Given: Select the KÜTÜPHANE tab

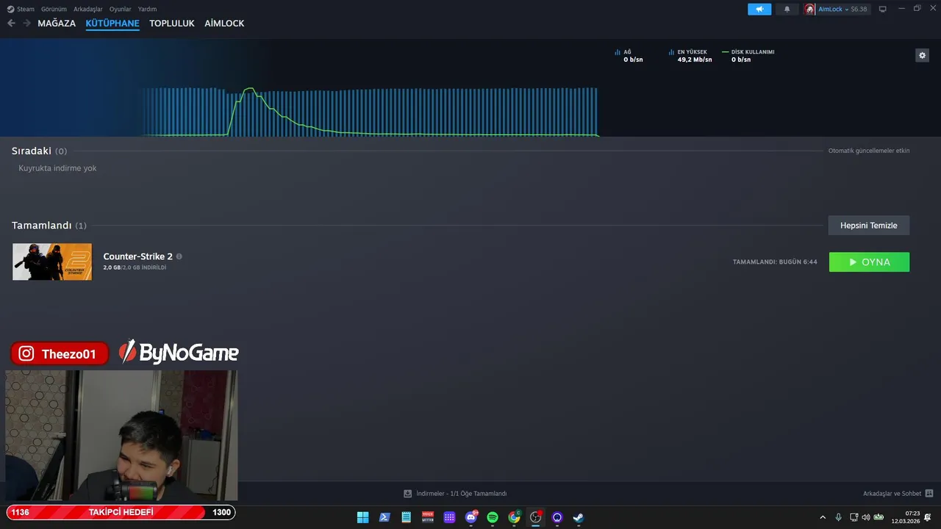Looking at the screenshot, I should pyautogui.click(x=112, y=24).
